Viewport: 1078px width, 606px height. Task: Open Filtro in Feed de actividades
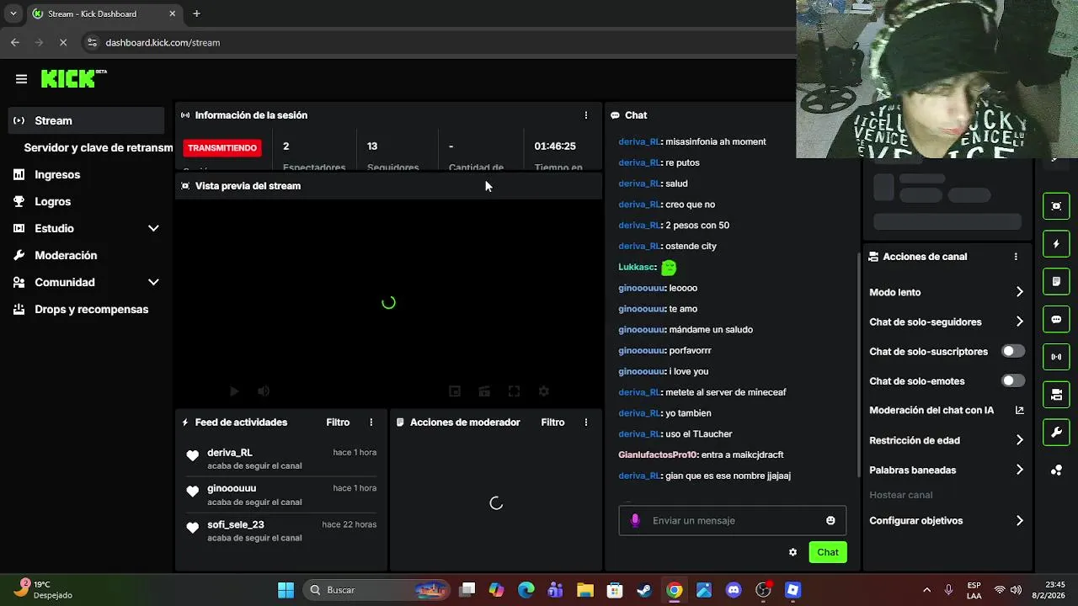[x=338, y=423]
